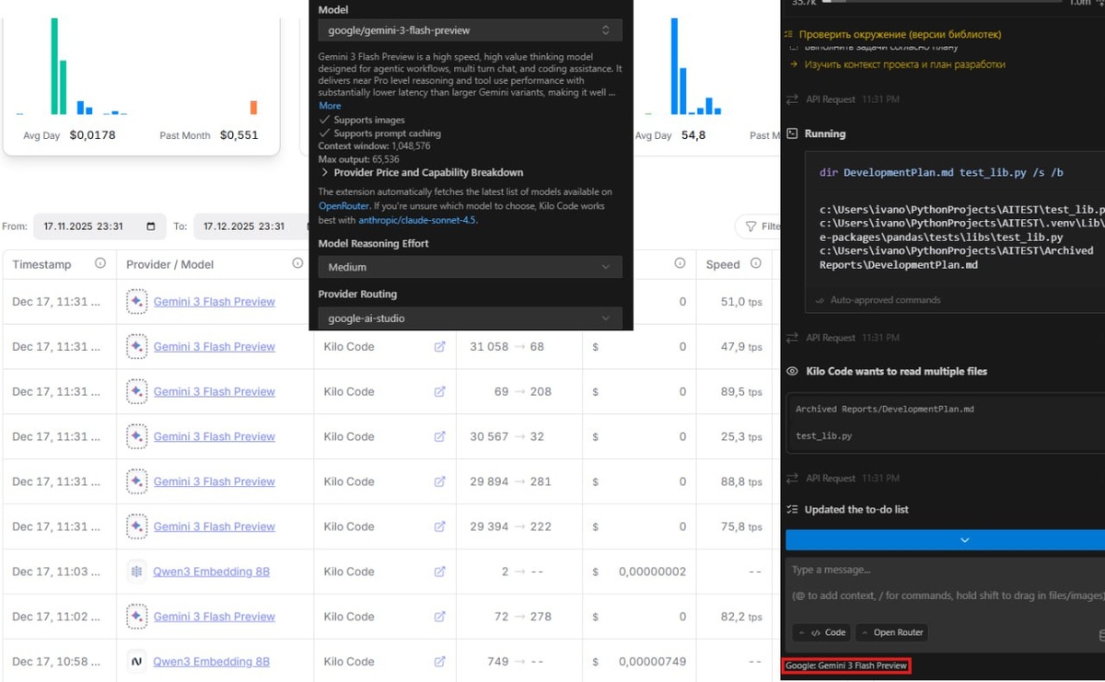Viewport: 1105px width, 682px height.
Task: Click info icon beside Provider / Model header
Action: [297, 263]
